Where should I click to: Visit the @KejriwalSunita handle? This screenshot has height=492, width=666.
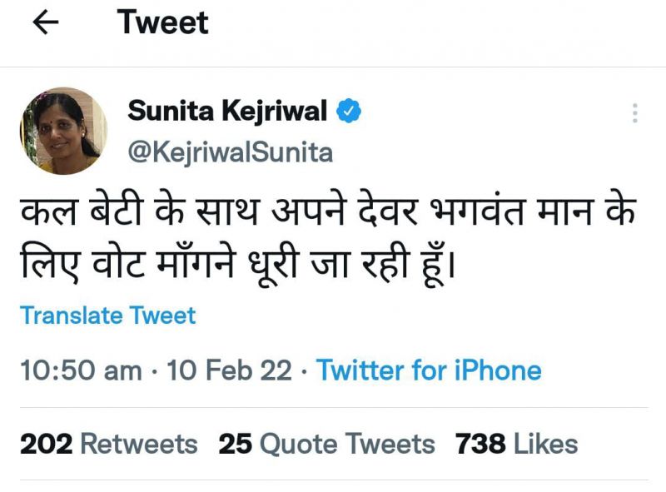point(230,152)
